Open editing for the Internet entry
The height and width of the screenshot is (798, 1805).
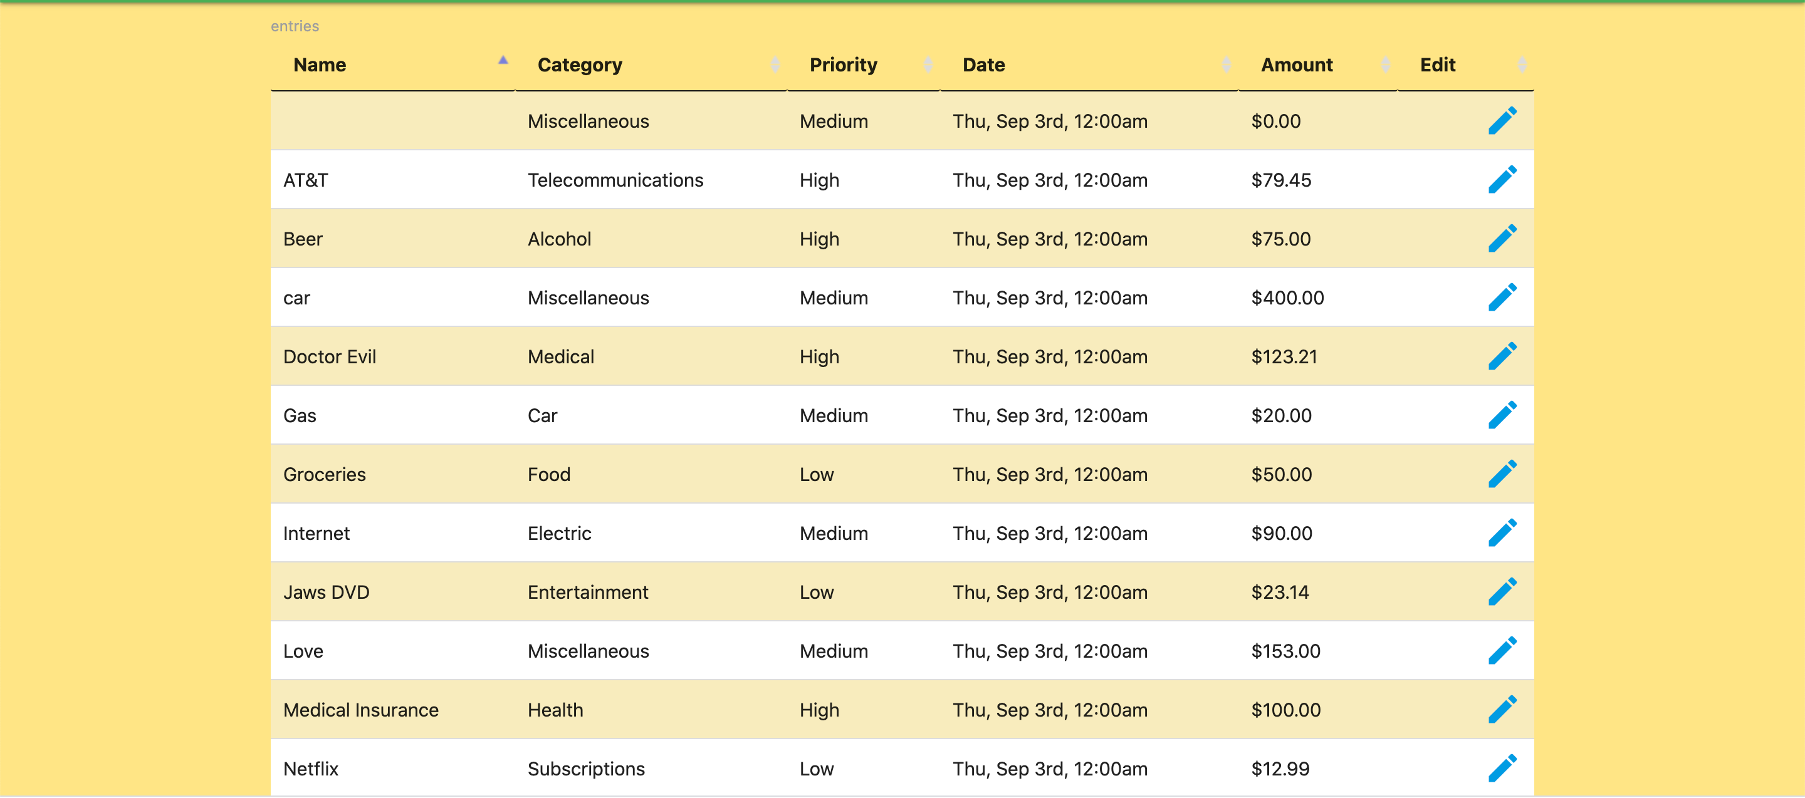(1502, 532)
